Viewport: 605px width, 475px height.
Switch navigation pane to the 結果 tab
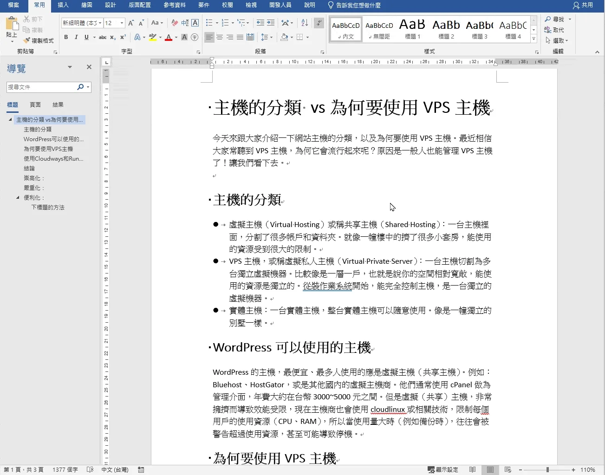point(58,105)
